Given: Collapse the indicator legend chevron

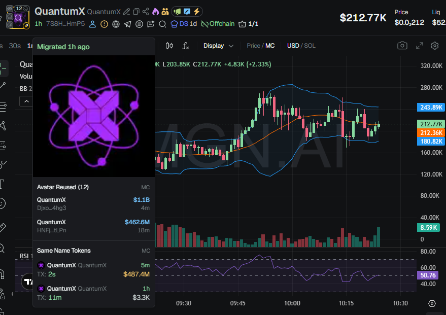Looking at the screenshot, I should tap(25, 101).
